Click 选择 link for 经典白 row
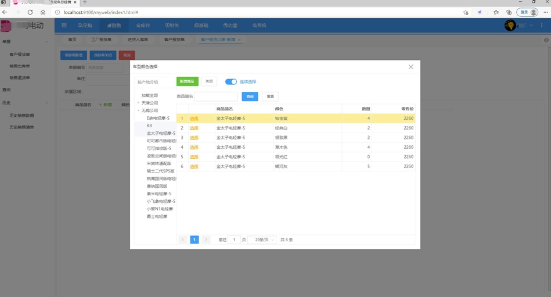Viewport: 551px width, 297px height. pos(194,128)
